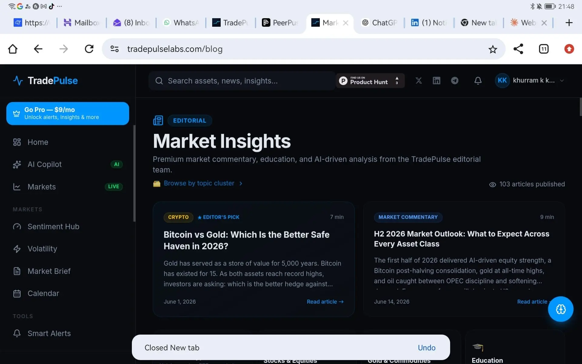Viewport: 582px width, 364px height.
Task: Reload the page with refresh icon
Action: pos(89,49)
